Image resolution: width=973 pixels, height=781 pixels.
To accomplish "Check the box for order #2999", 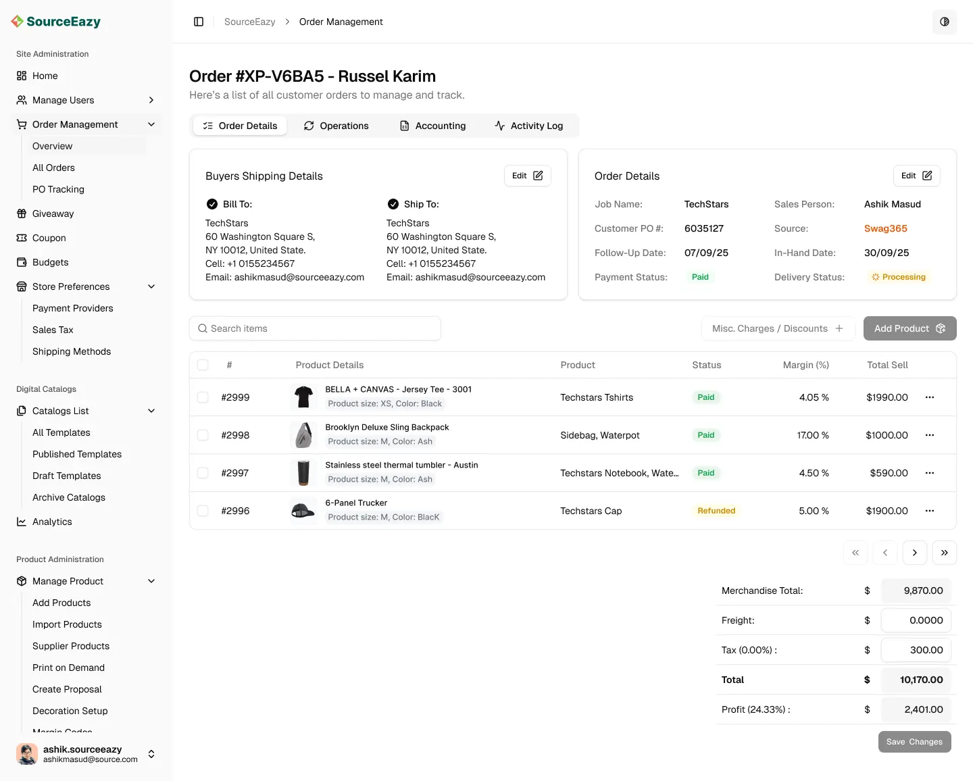I will (203, 397).
